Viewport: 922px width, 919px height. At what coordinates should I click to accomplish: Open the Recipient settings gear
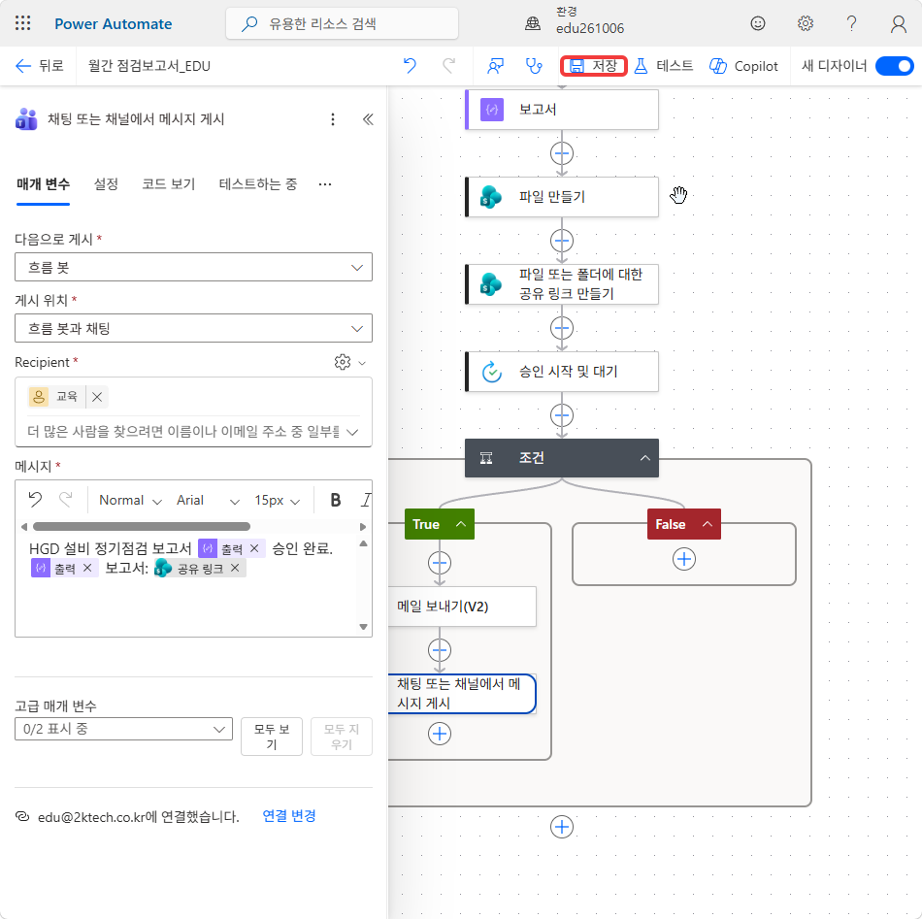(343, 362)
